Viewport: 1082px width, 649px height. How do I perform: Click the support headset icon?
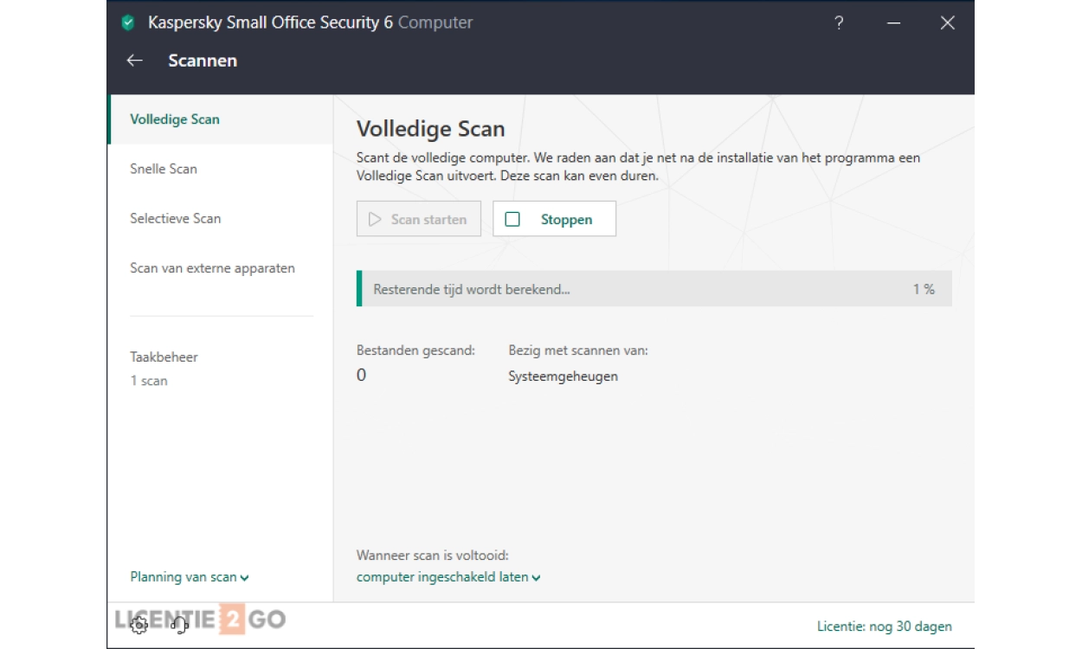click(179, 625)
